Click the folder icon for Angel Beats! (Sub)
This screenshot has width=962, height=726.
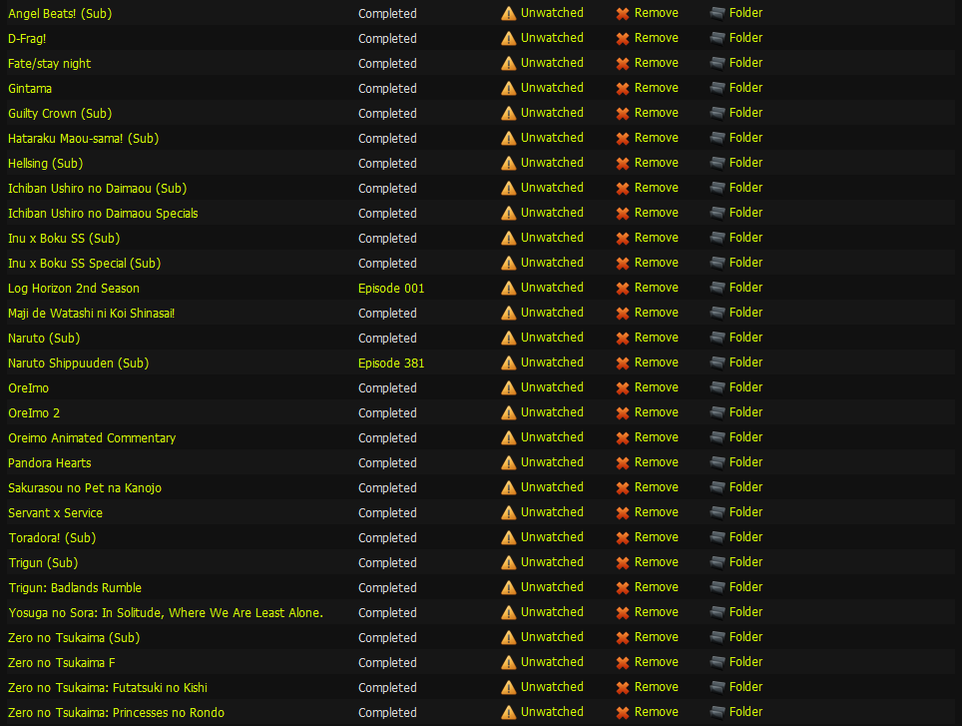pyautogui.click(x=718, y=14)
